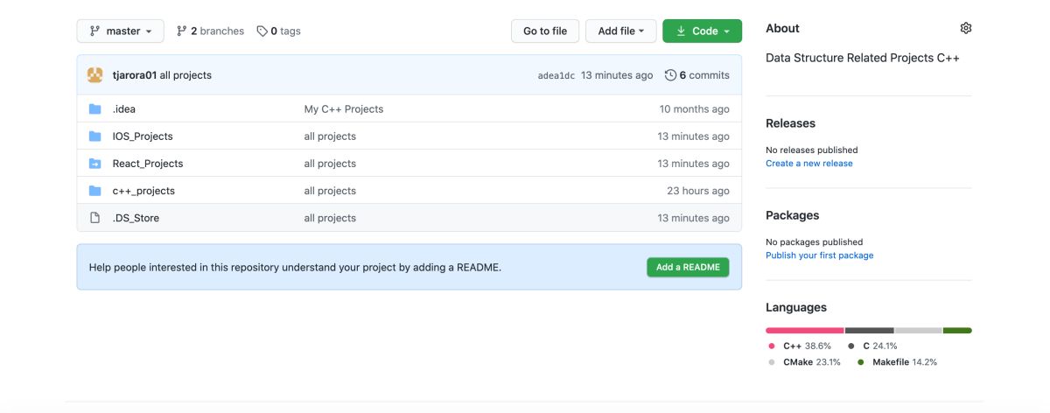The width and height of the screenshot is (1050, 413).
Task: Open commit hash adea1dc
Action: 556,76
